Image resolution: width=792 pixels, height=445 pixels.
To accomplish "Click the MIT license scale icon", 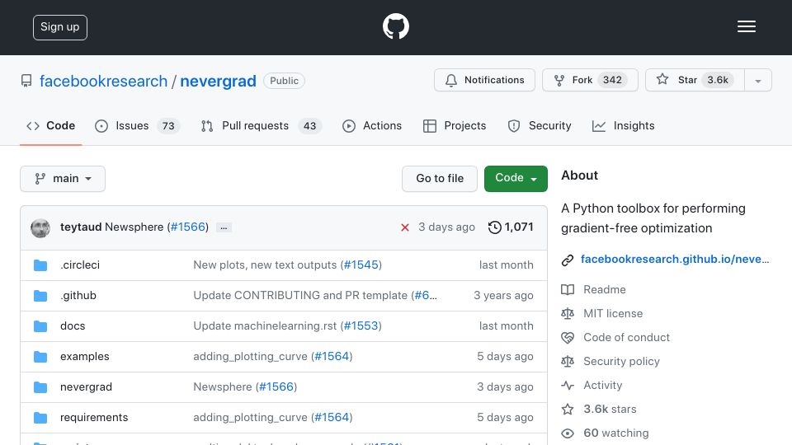I will 568,314.
